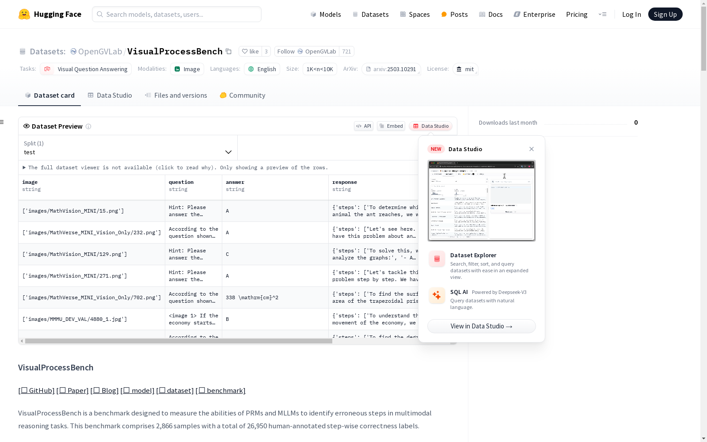Open the OpenGVLab breadcrumb link
The image size is (707, 442).
click(x=100, y=51)
